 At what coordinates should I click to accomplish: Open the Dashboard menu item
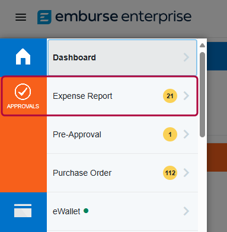123,57
